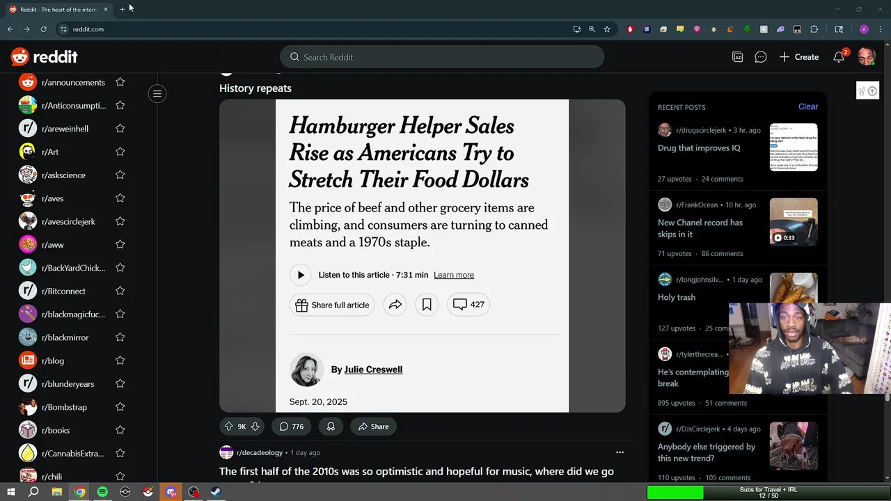Open the Windows Start menu
This screenshot has height=501, width=891.
[10, 492]
